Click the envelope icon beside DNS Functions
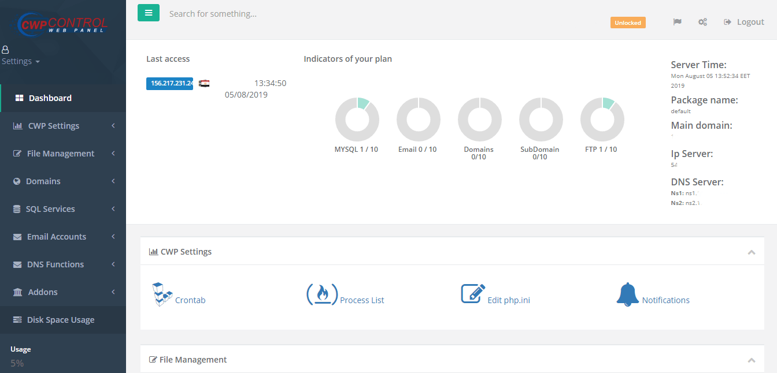The height and width of the screenshot is (373, 777). 17,264
